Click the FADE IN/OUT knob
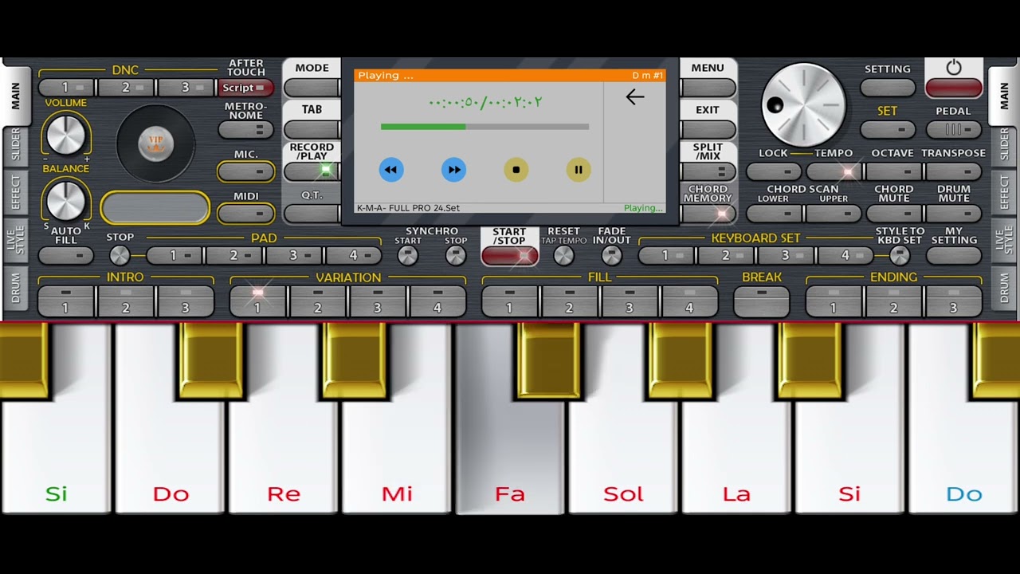The width and height of the screenshot is (1020, 574). [611, 255]
